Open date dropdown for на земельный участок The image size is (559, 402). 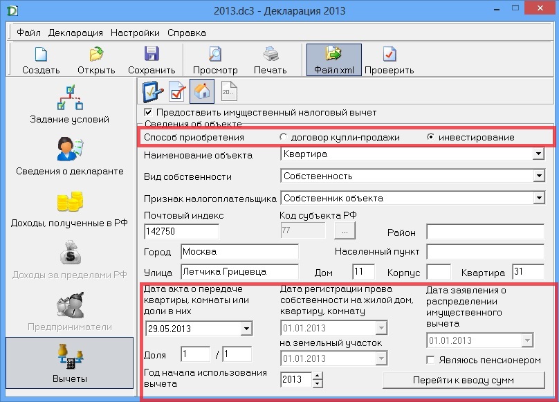click(x=381, y=358)
